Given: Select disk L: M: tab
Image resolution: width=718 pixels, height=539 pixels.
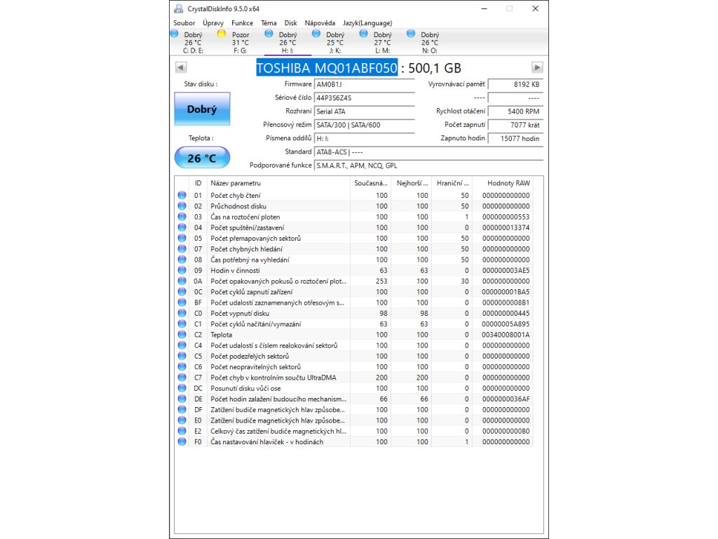Looking at the screenshot, I should [382, 42].
